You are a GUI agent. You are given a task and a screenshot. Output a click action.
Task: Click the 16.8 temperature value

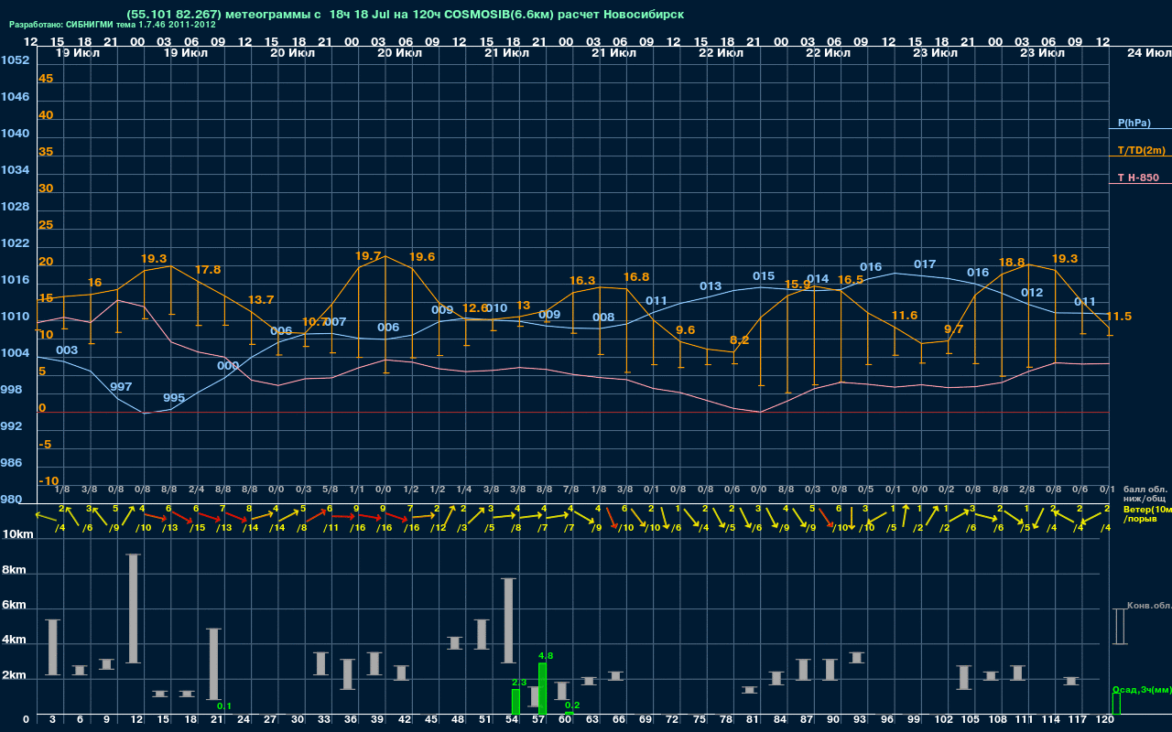click(x=636, y=277)
